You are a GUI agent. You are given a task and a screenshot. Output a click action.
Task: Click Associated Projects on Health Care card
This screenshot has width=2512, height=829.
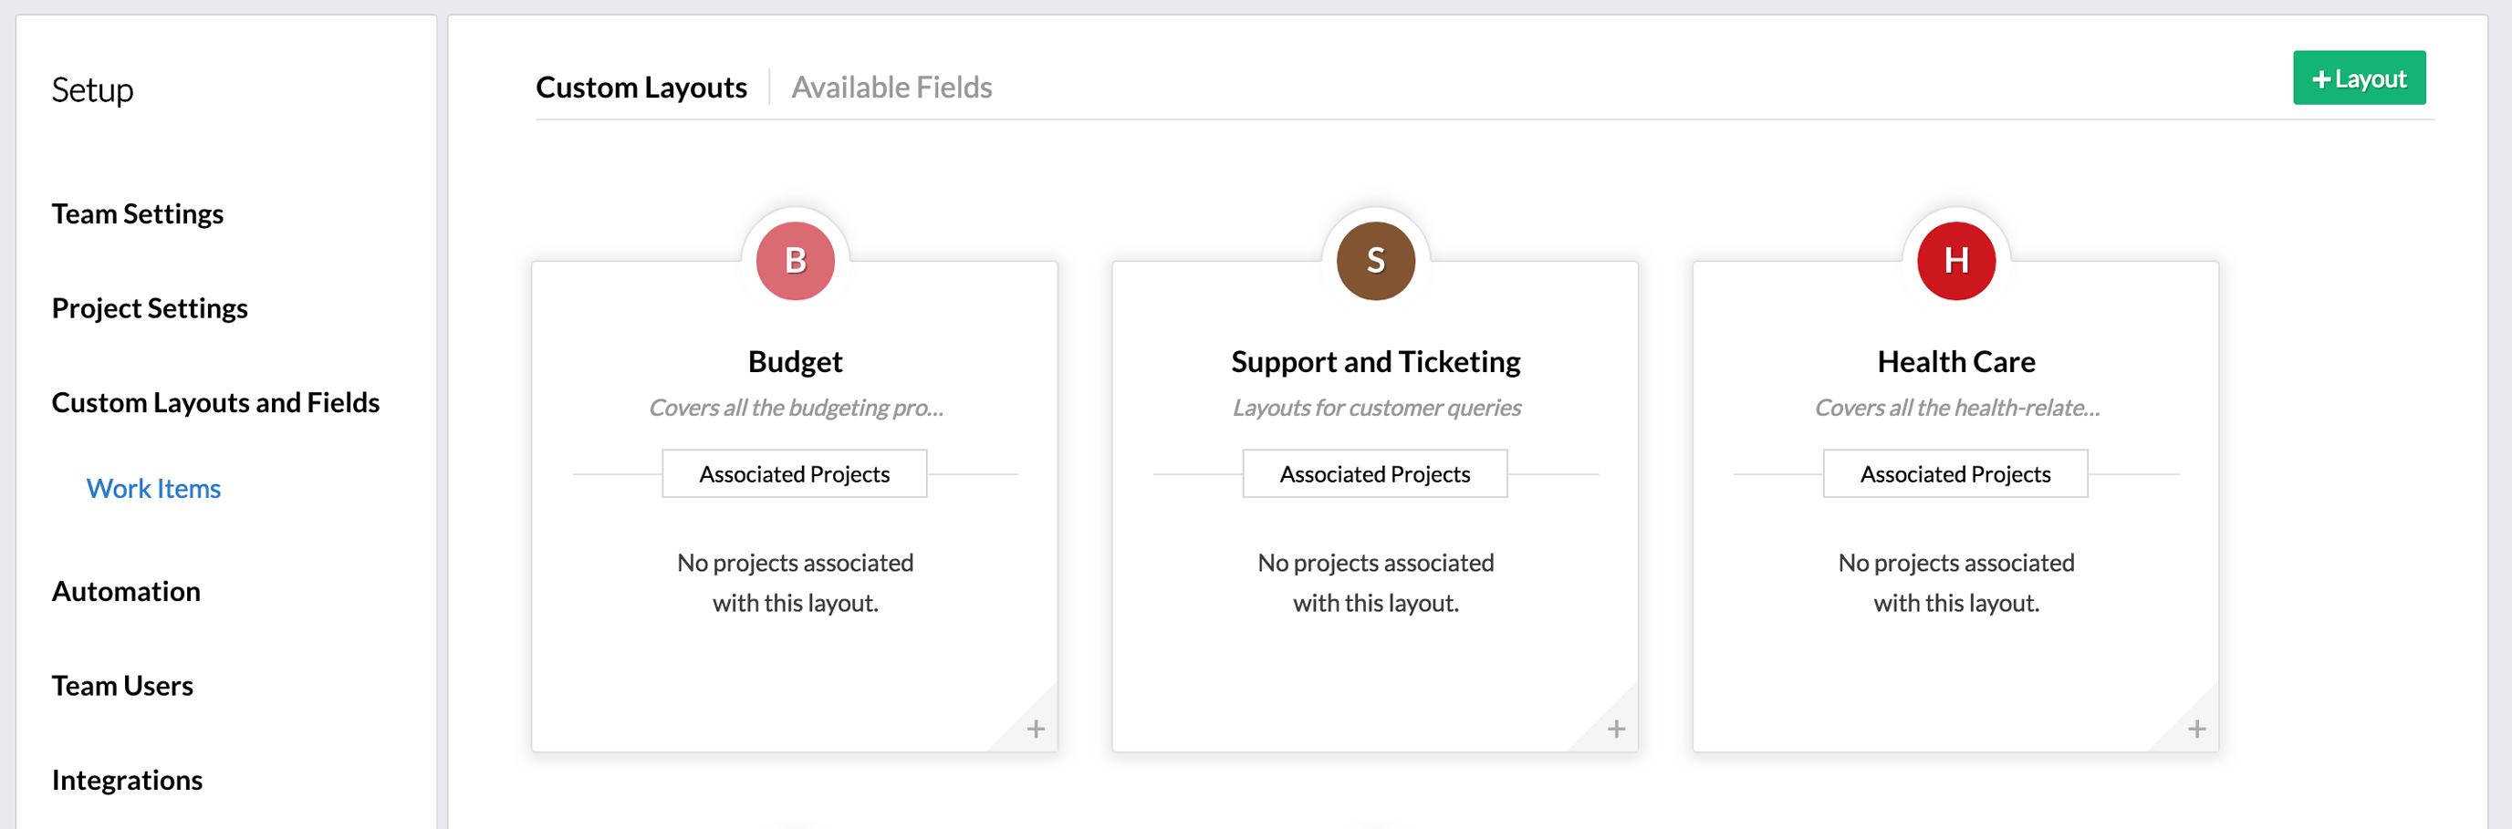[1954, 474]
